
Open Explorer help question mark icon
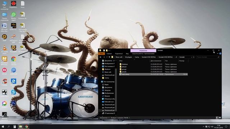[x=220, y=54]
